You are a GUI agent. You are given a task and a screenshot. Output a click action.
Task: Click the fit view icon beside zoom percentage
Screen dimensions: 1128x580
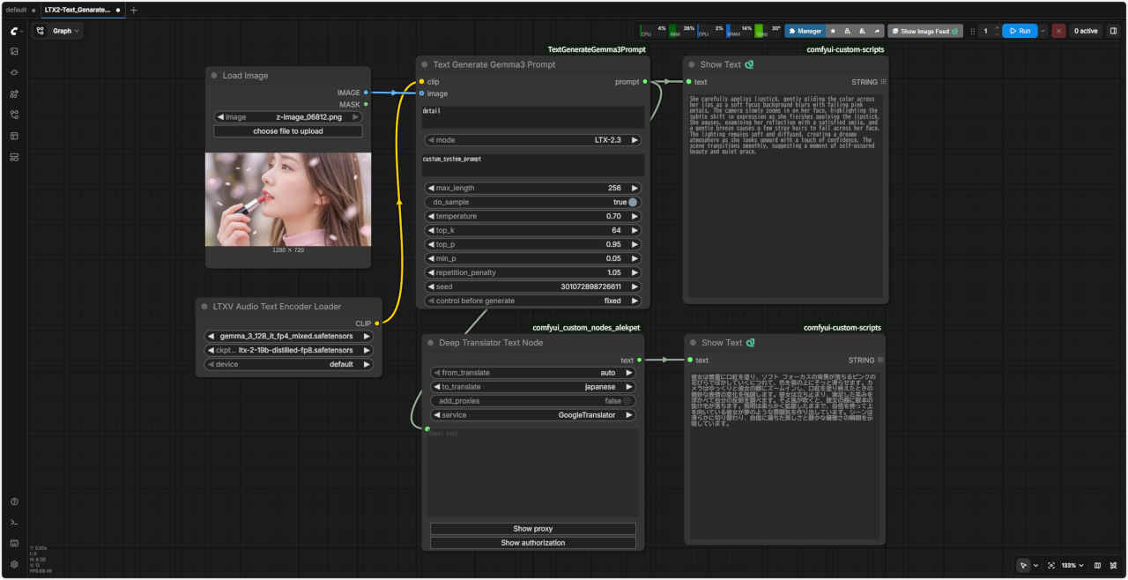(x=1051, y=565)
